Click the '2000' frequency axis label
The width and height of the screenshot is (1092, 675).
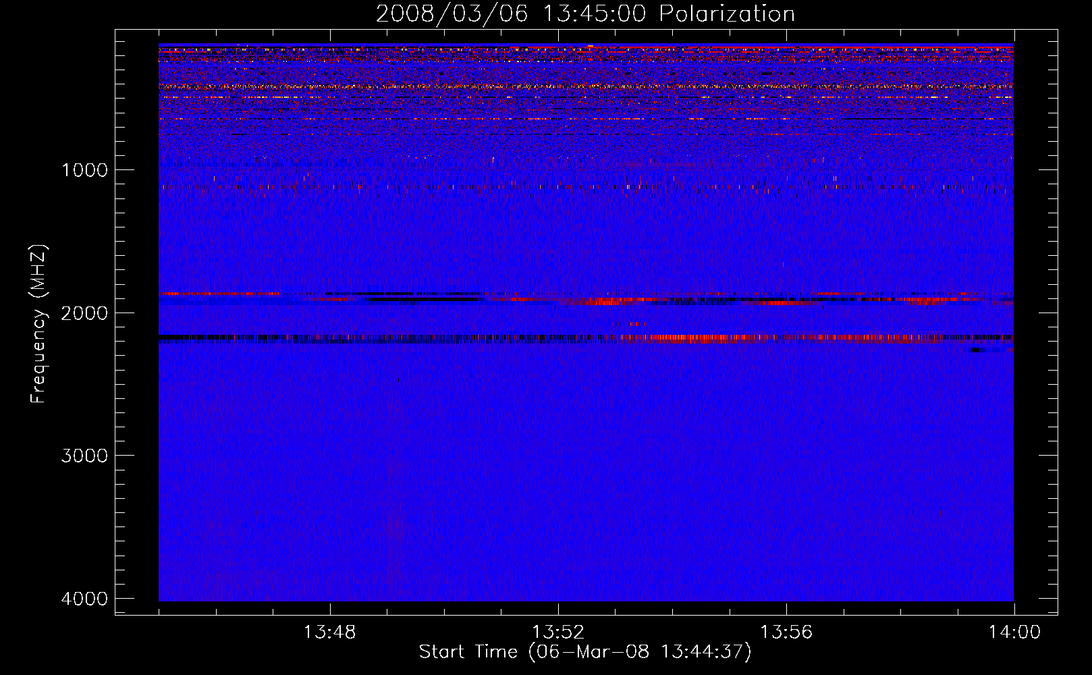[x=84, y=313]
